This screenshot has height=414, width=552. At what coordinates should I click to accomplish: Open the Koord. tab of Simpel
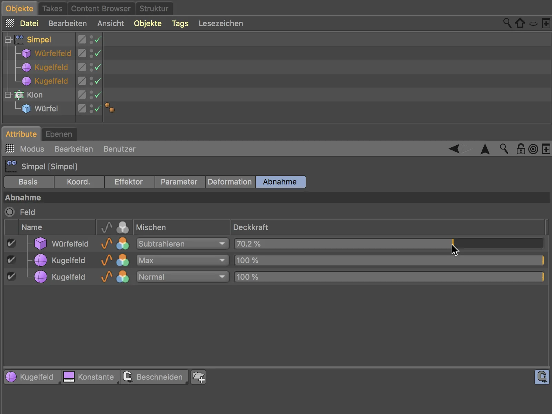(x=79, y=182)
